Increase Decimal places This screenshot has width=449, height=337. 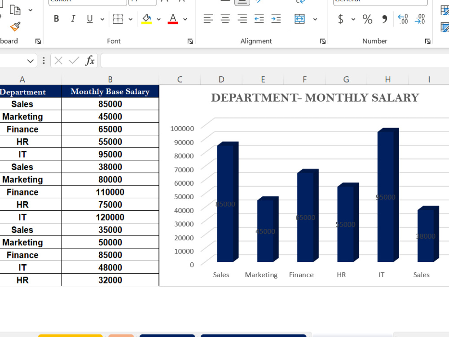tap(403, 19)
